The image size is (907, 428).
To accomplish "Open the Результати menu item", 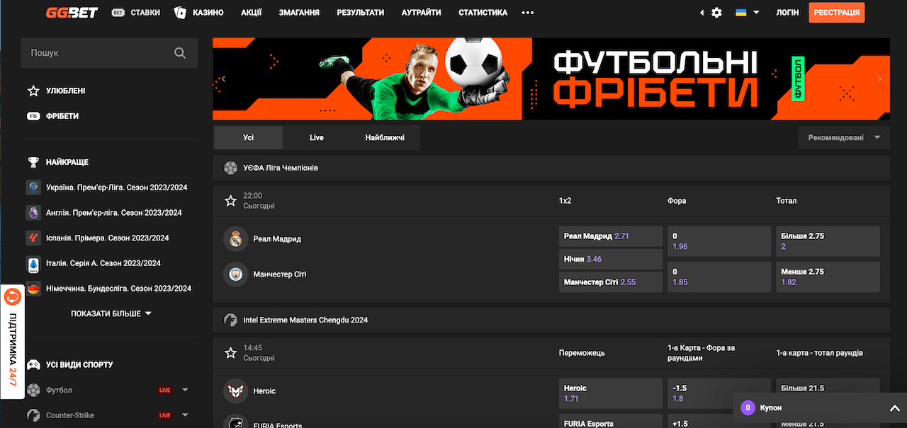I will pos(361,13).
